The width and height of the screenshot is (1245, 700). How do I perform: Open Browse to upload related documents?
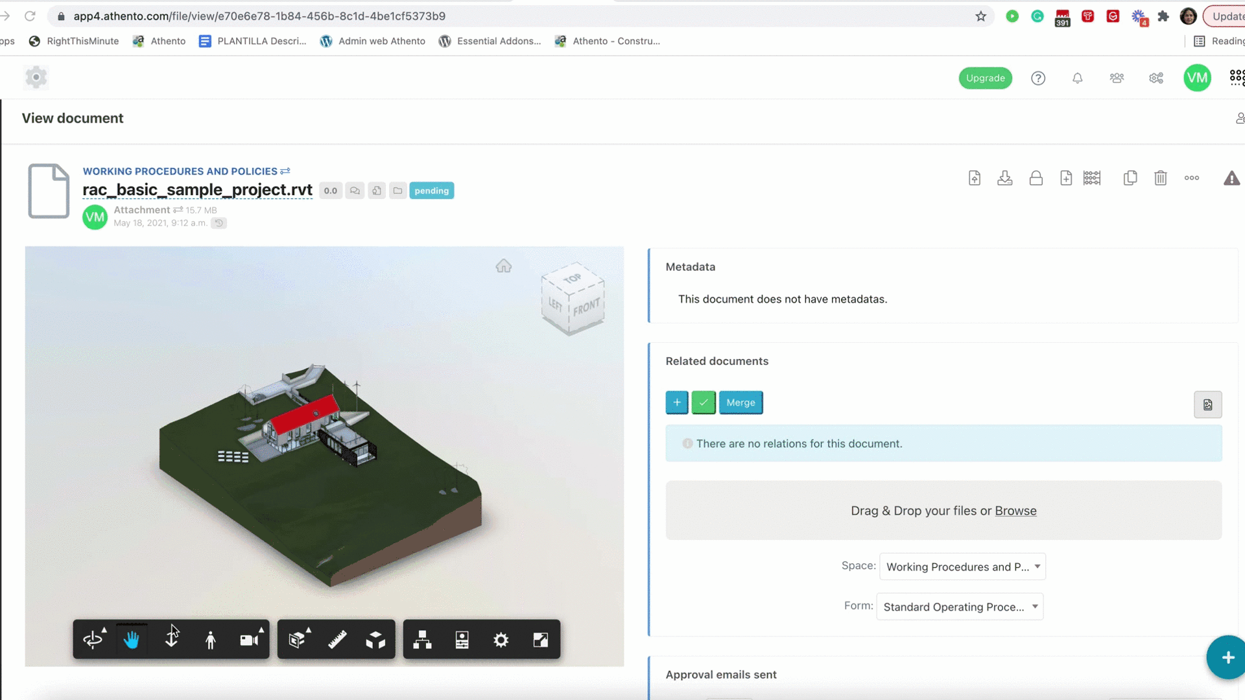(1015, 511)
